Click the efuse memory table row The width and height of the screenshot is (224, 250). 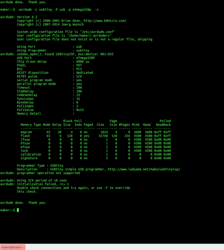click(96, 147)
